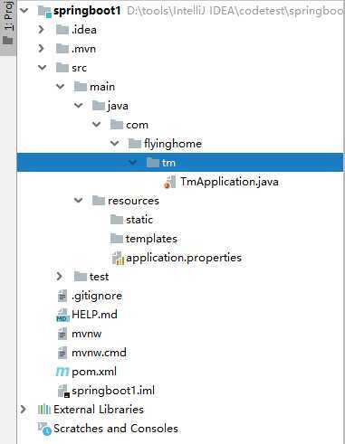Select the flyinghome package
Screen dimensions: 345x444
coord(165,144)
